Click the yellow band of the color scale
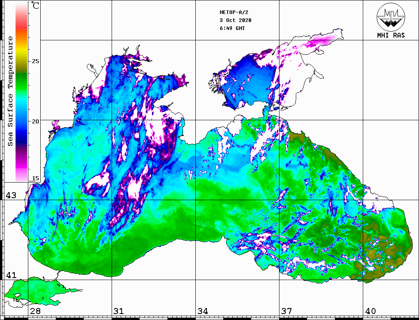This screenshot has width=419, height=320. [22, 51]
